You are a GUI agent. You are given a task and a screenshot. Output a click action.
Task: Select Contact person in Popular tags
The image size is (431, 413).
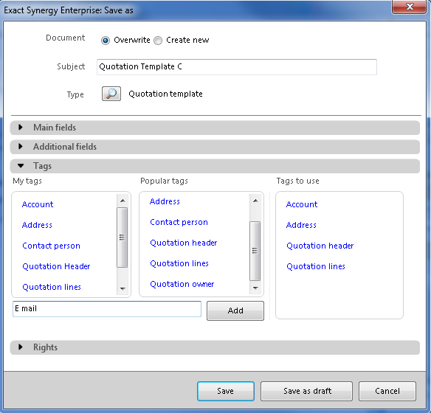coord(179,222)
